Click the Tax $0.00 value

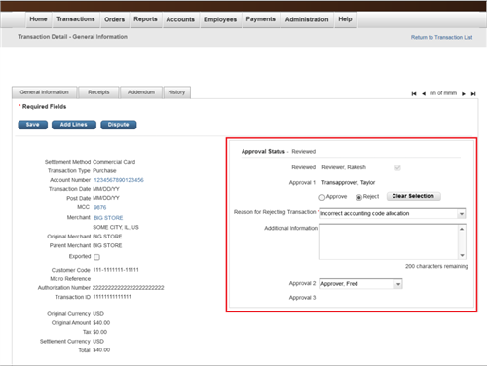pyautogui.click(x=100, y=332)
